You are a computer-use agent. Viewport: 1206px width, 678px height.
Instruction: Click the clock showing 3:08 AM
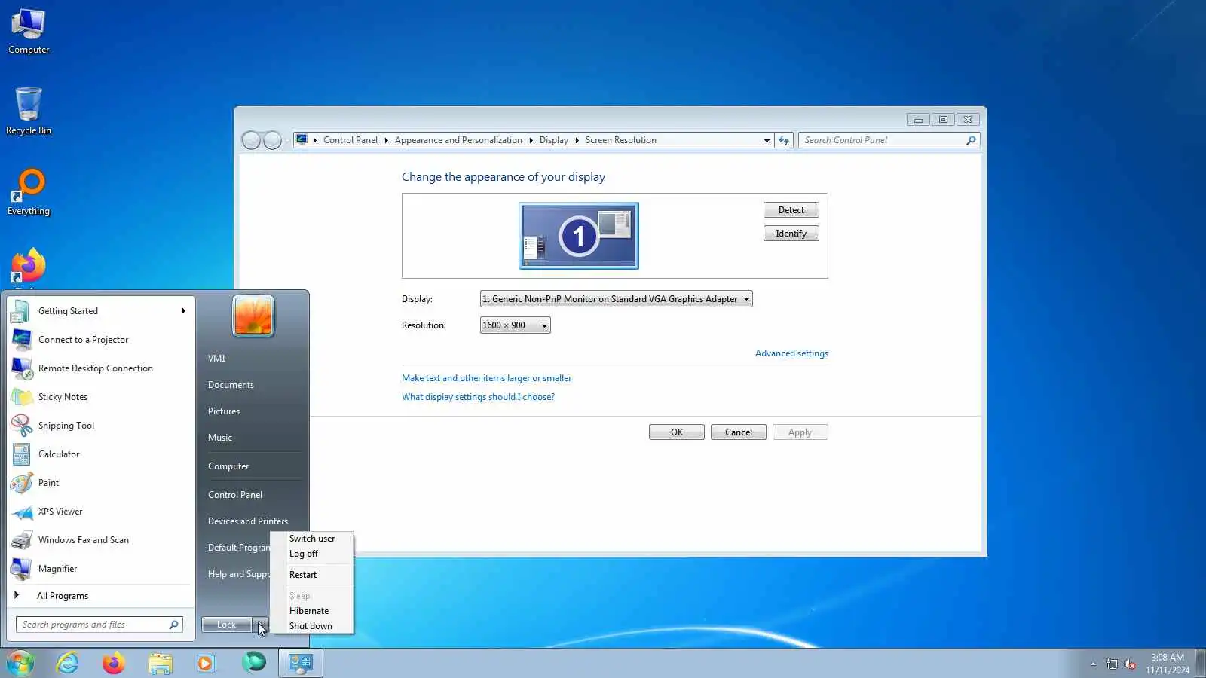pos(1168,658)
